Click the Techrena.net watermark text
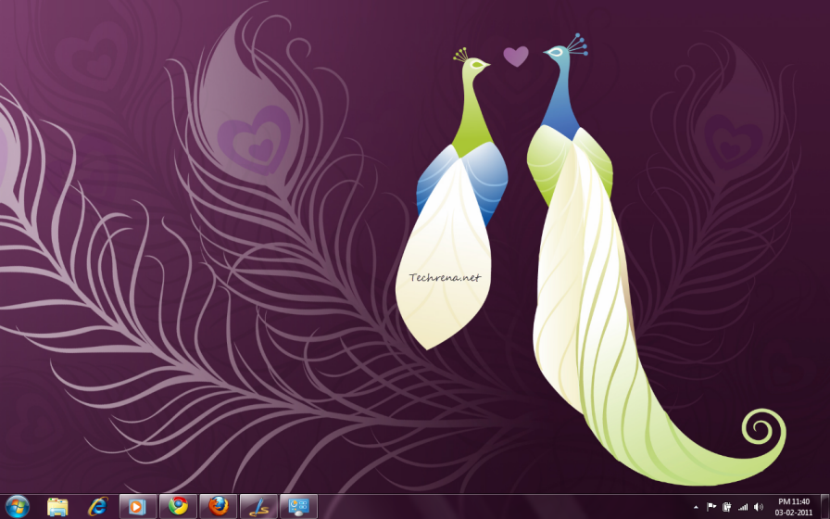Screen dimensions: 830x519 (x=446, y=277)
